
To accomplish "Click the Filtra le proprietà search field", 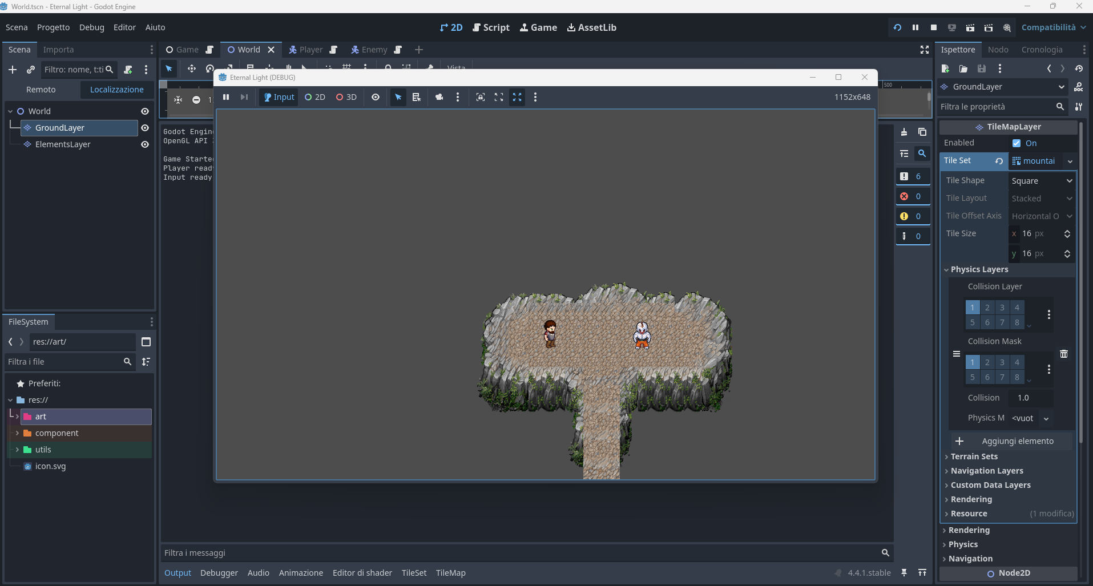I will tap(1002, 107).
